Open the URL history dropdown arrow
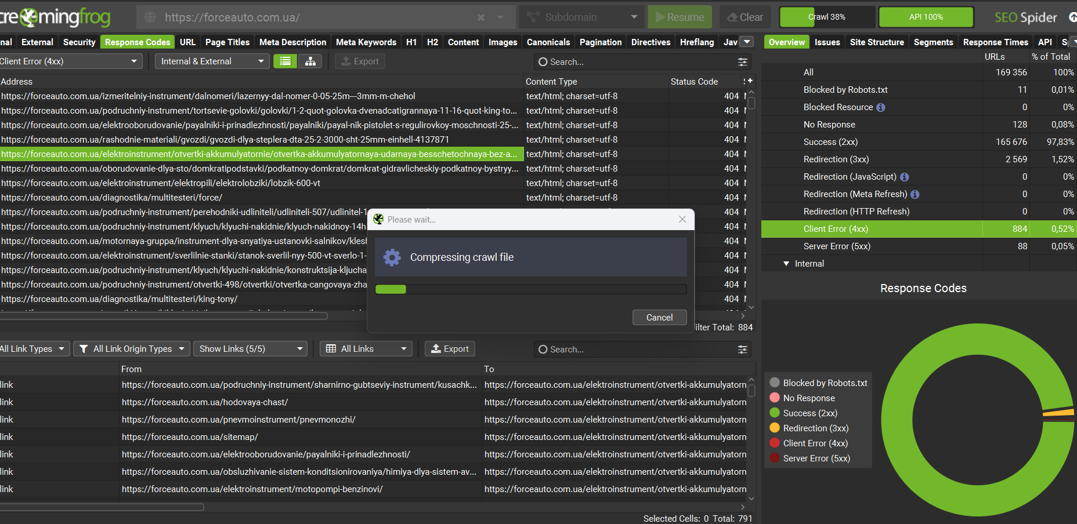The image size is (1077, 524). click(x=500, y=17)
